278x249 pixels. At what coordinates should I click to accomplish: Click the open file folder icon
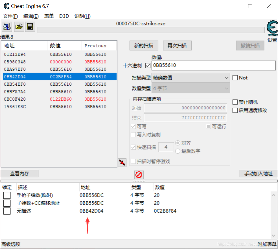pyautogui.click(x=19, y=27)
